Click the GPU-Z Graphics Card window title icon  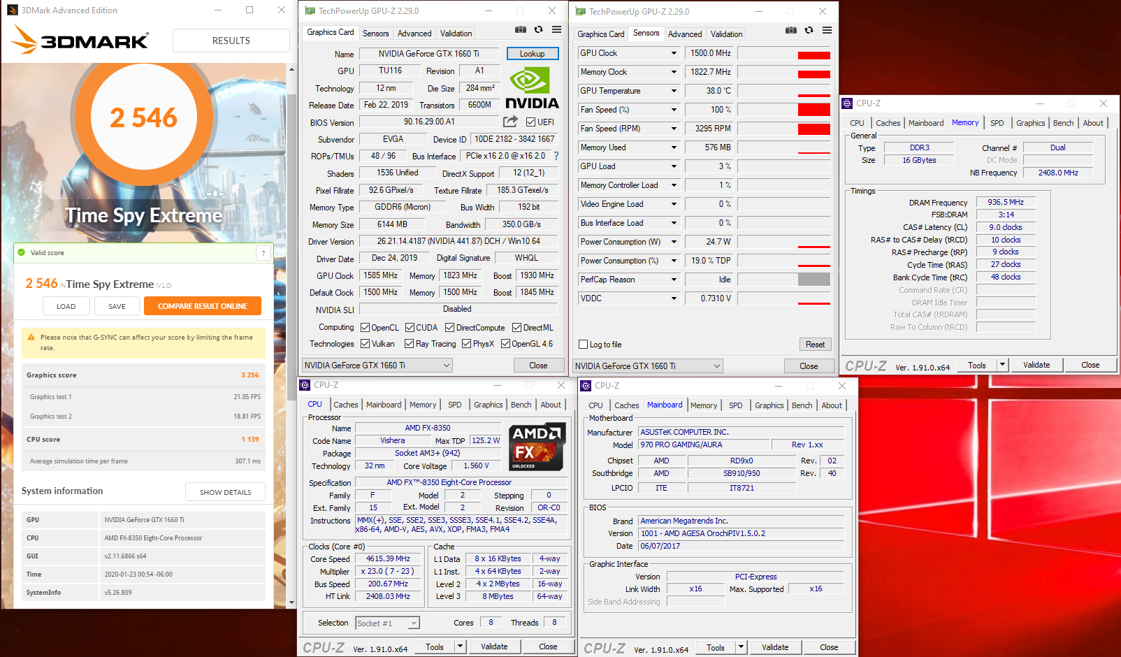[310, 10]
